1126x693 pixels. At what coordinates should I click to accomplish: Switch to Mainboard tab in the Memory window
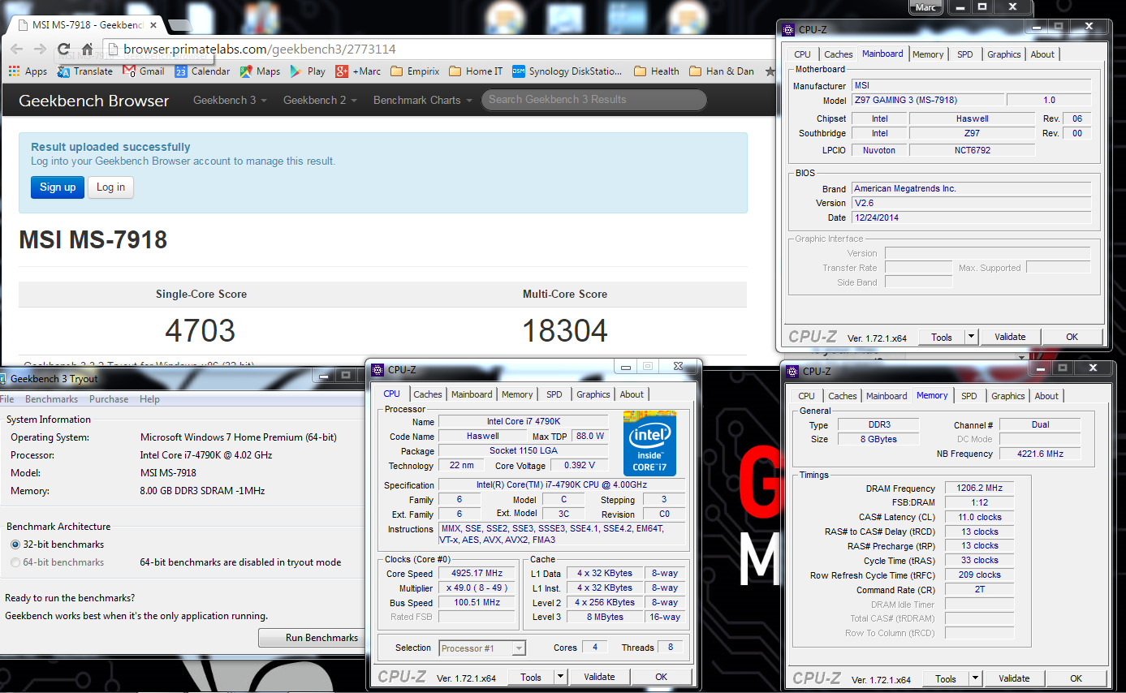887,396
